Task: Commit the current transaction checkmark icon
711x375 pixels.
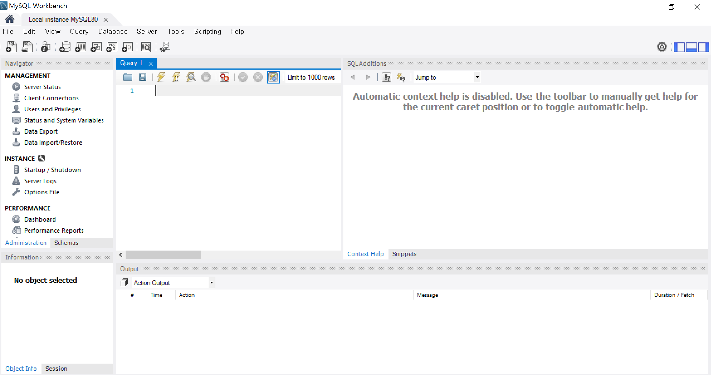Action: point(243,77)
